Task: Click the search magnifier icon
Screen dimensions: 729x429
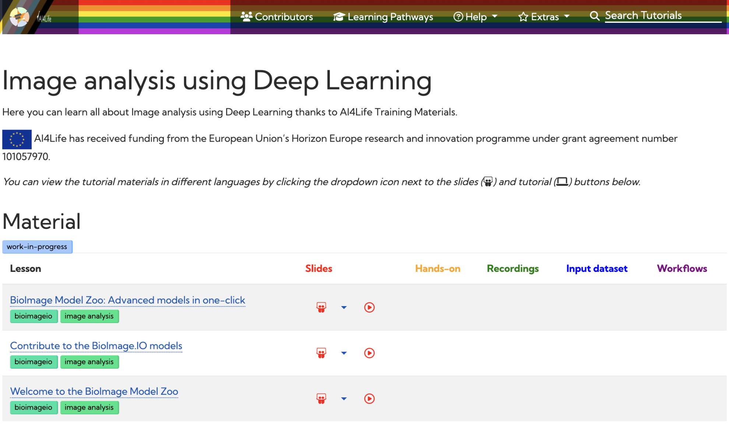Action: point(594,16)
